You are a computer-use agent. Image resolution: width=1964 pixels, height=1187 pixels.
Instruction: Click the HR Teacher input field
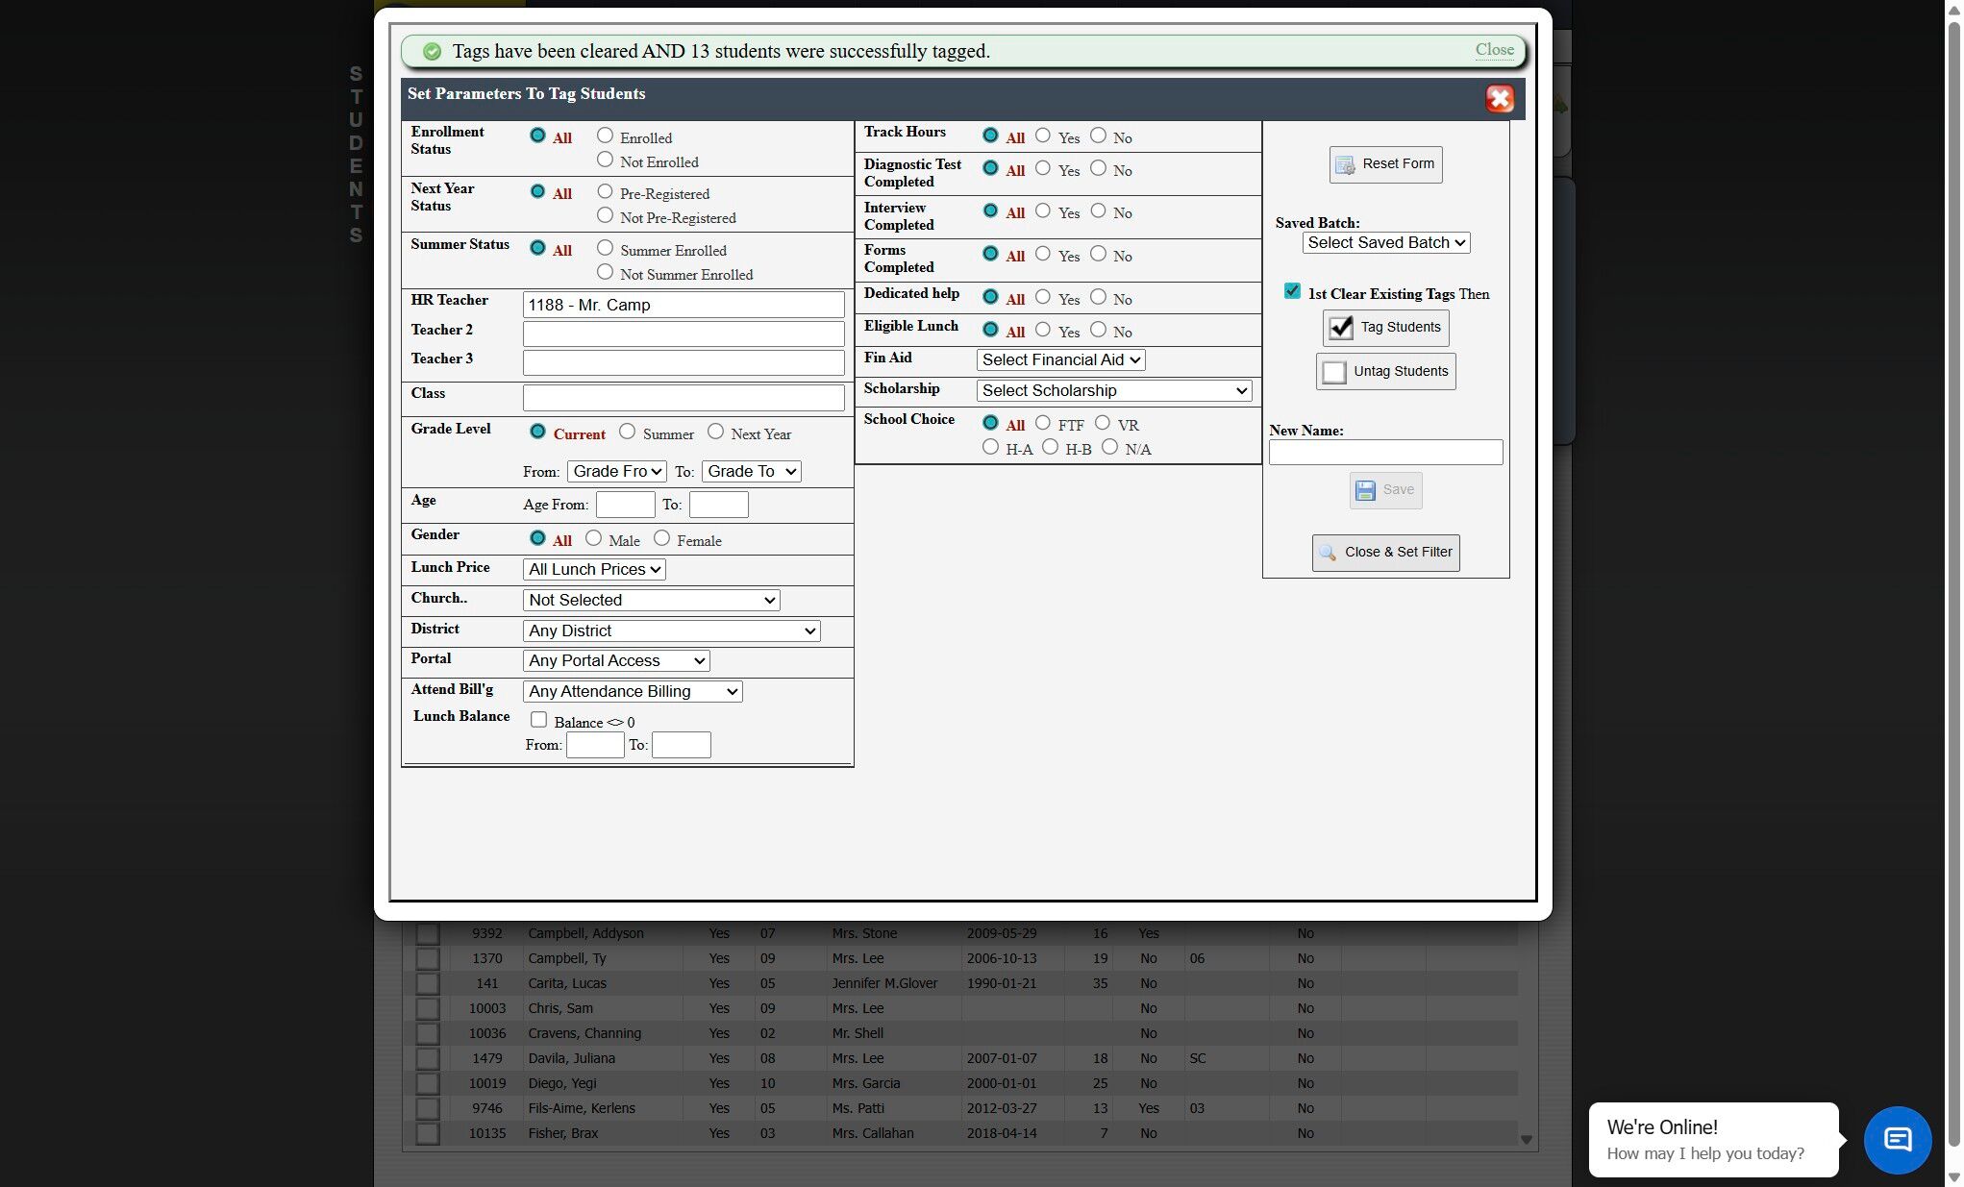tap(683, 306)
